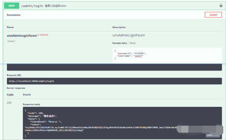Click the Response body label
226x140 pixels.
point(31,104)
